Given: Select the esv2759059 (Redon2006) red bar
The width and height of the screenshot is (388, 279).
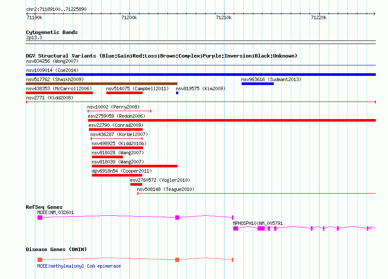Looking at the screenshot, I should (x=232, y=120).
